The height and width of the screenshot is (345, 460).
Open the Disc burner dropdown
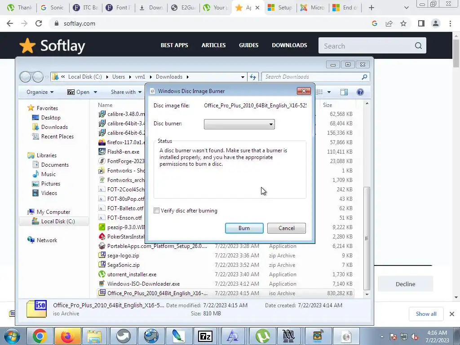[239, 124]
